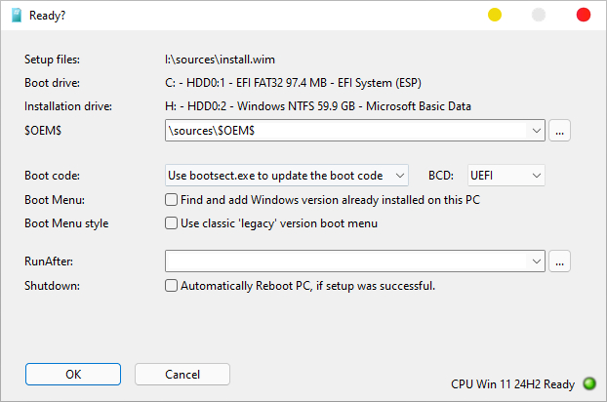Click the green status indicator light

(x=589, y=384)
